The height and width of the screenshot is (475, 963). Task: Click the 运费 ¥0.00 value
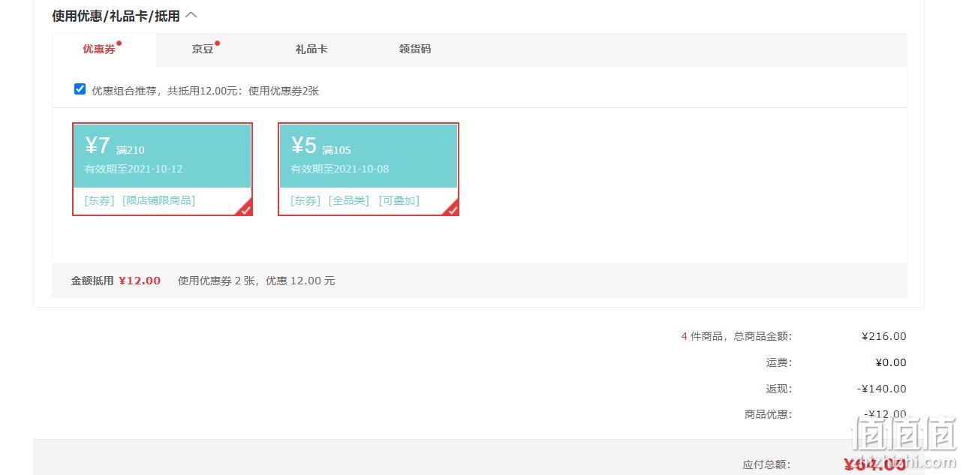click(891, 362)
